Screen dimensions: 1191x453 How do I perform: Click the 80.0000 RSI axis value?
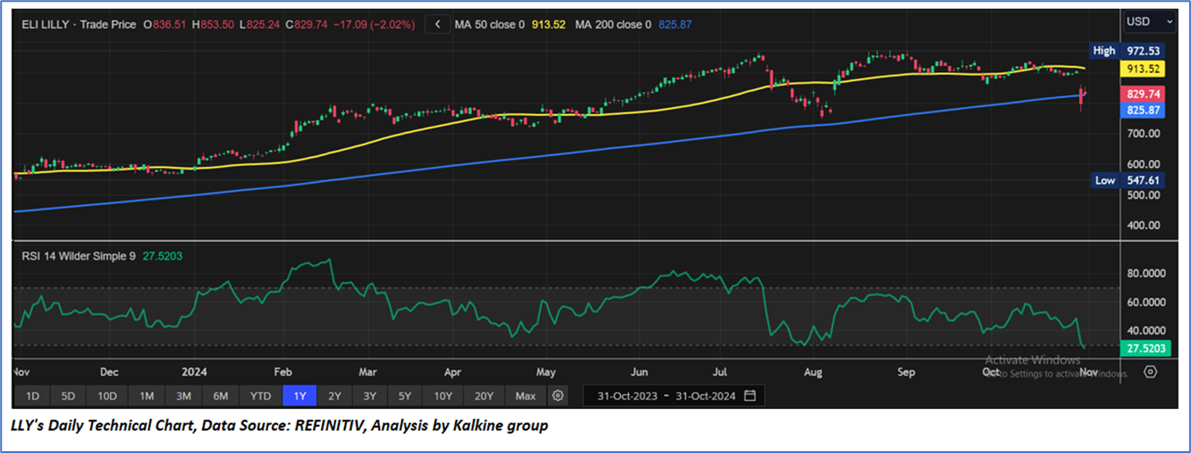(1144, 274)
